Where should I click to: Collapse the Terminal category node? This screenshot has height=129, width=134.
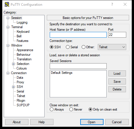click(8, 27)
